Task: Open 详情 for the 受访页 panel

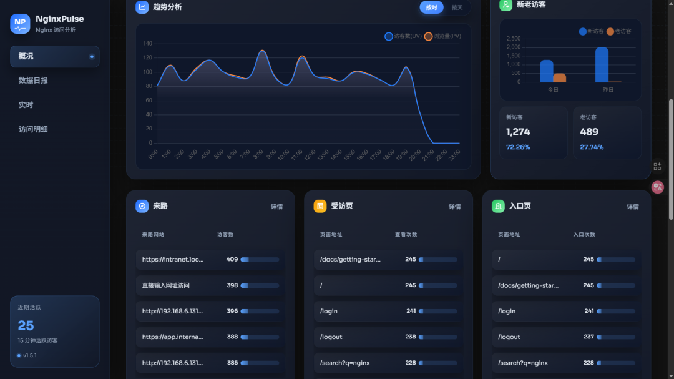Action: click(x=454, y=207)
